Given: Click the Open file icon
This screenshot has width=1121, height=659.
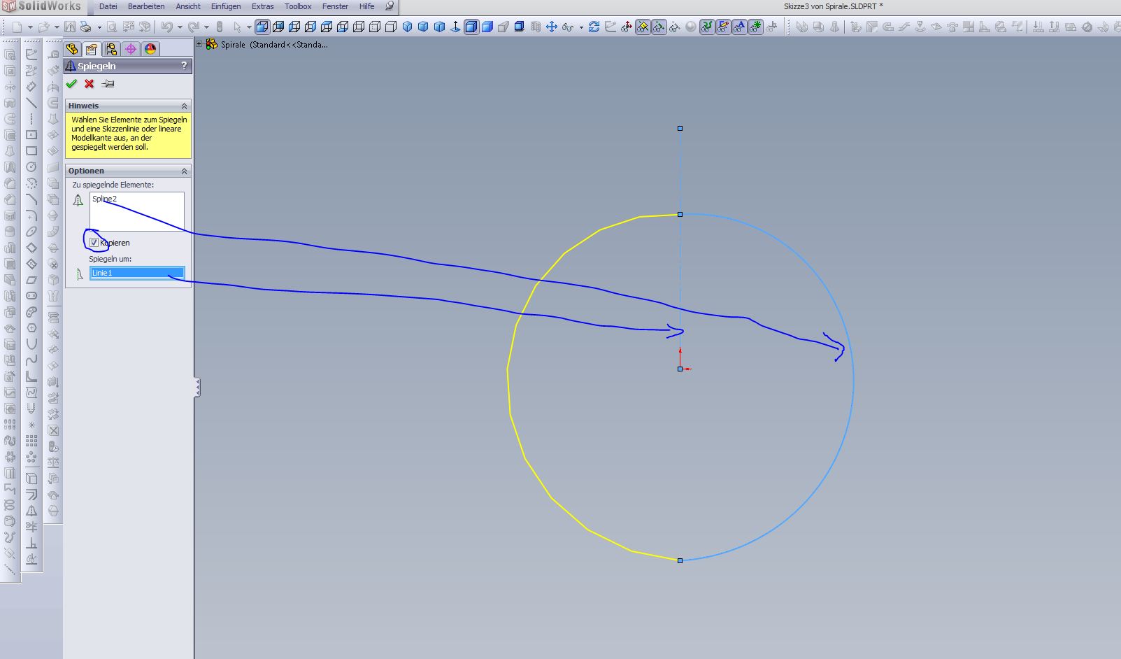Looking at the screenshot, I should [x=43, y=27].
